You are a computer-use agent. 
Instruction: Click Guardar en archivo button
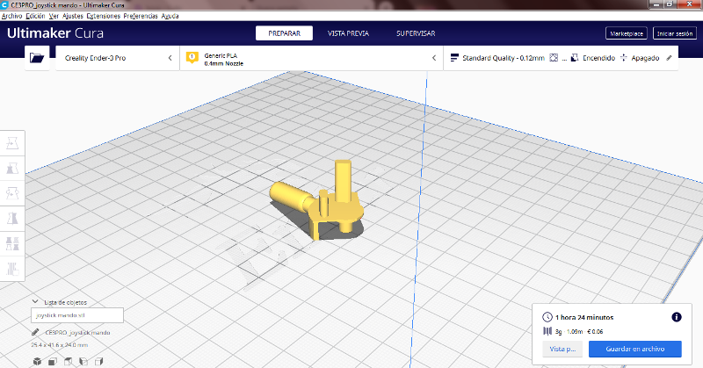tap(635, 349)
